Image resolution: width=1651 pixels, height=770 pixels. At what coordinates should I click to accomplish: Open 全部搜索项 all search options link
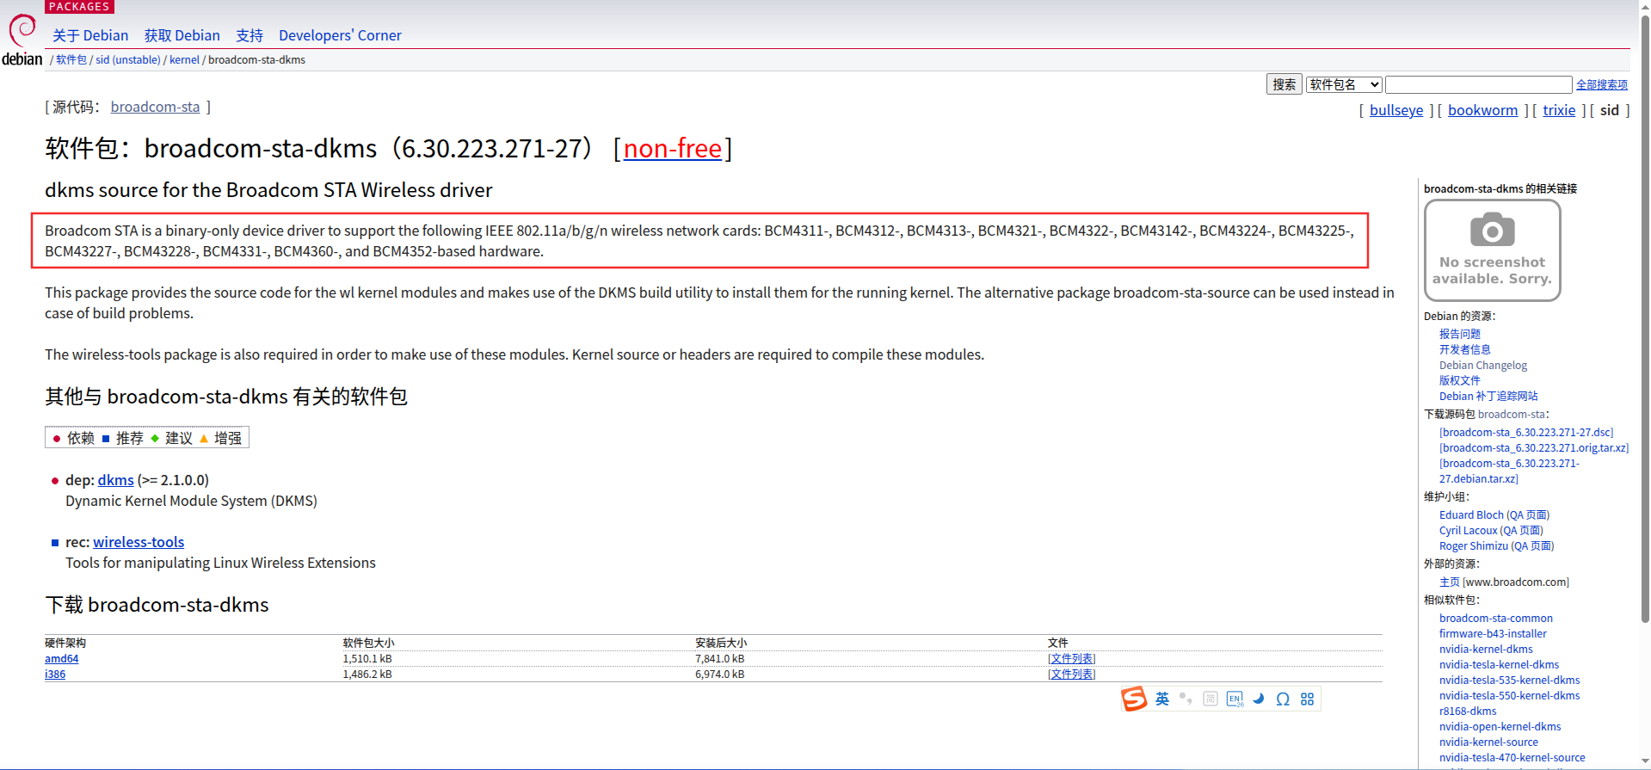pyautogui.click(x=1601, y=84)
